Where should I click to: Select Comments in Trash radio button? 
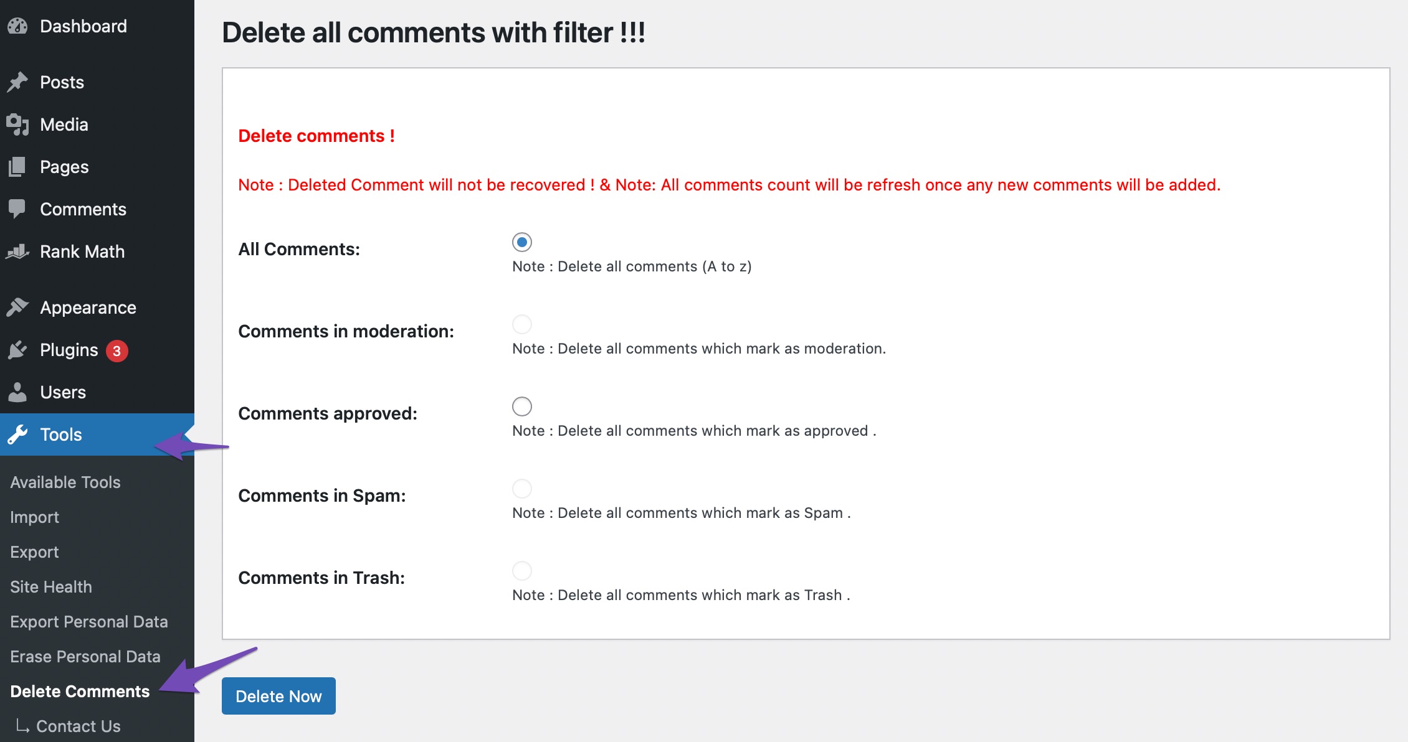tap(523, 570)
